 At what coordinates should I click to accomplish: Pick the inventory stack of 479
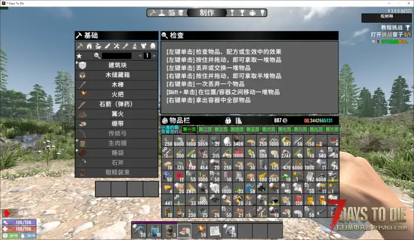click(285, 165)
